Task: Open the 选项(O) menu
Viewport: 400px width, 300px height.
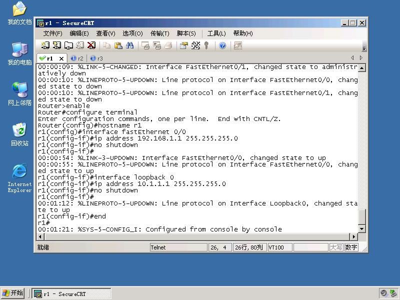Action: (132, 33)
